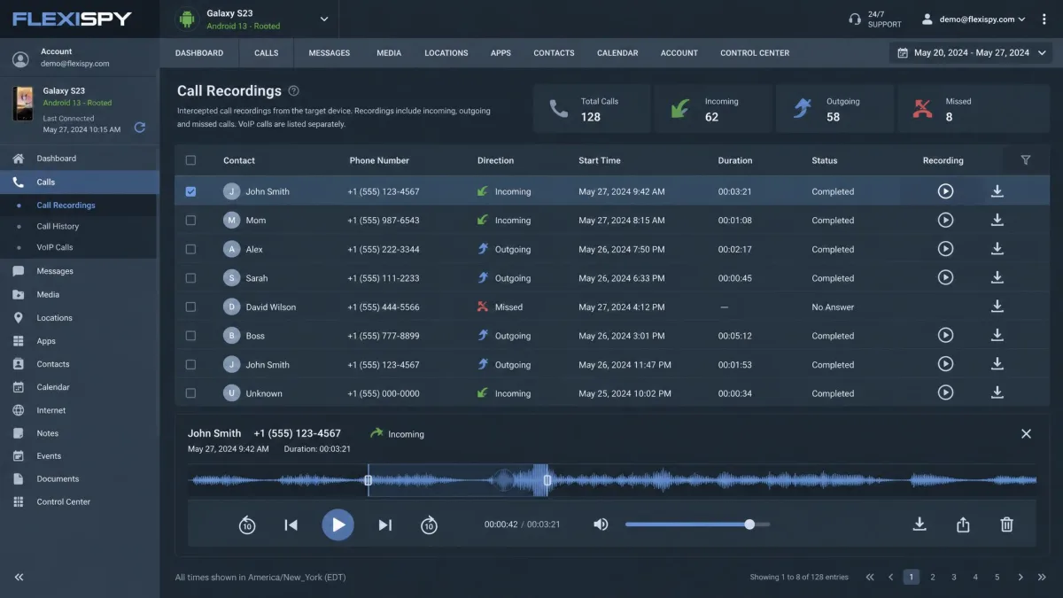
Task: Switch to the Dashboard top tab
Action: pyautogui.click(x=199, y=53)
